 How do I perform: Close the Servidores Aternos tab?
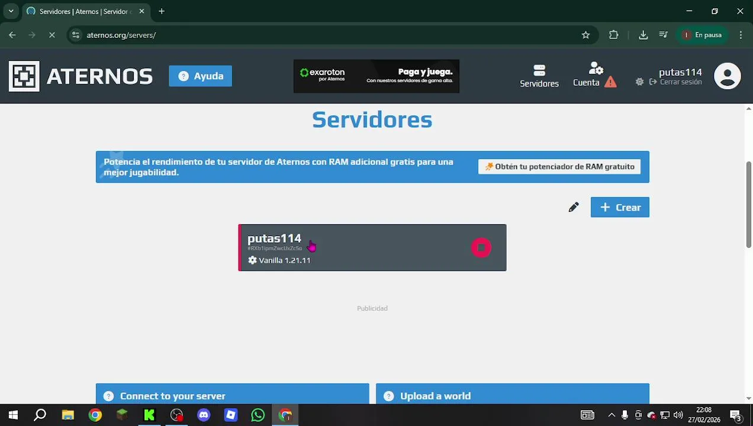coord(141,11)
